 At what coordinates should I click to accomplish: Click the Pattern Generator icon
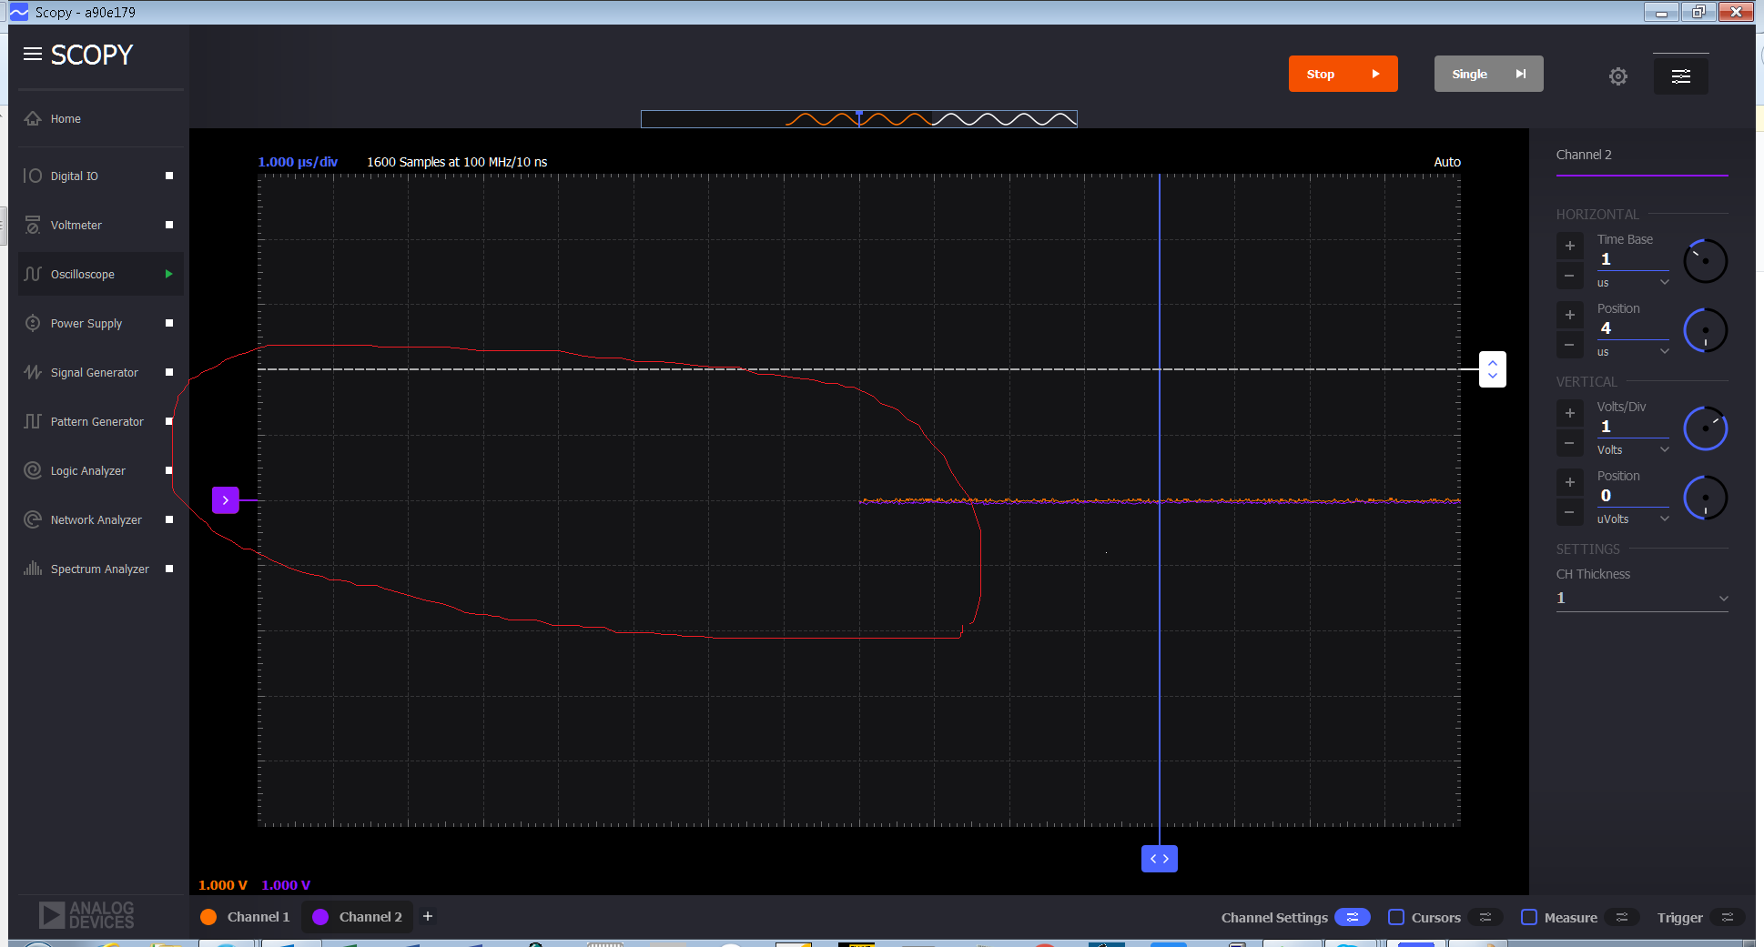point(33,421)
